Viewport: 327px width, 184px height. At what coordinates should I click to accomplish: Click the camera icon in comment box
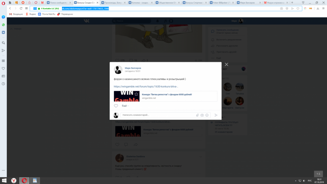[x=202, y=115]
